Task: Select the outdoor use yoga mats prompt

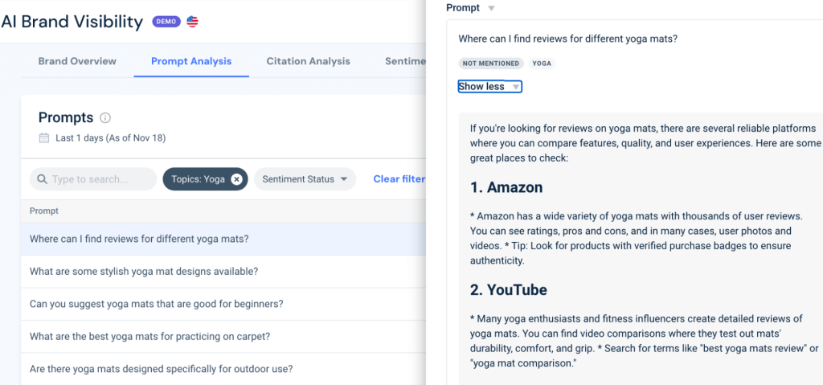Action: [161, 369]
